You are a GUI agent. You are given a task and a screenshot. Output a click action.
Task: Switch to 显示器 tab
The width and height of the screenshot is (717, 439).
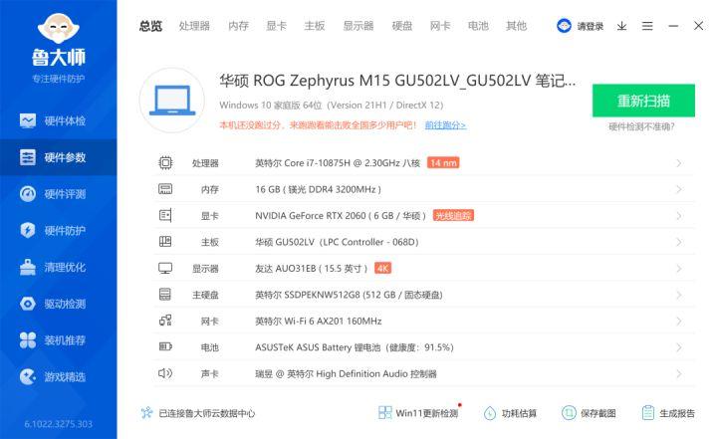(358, 26)
